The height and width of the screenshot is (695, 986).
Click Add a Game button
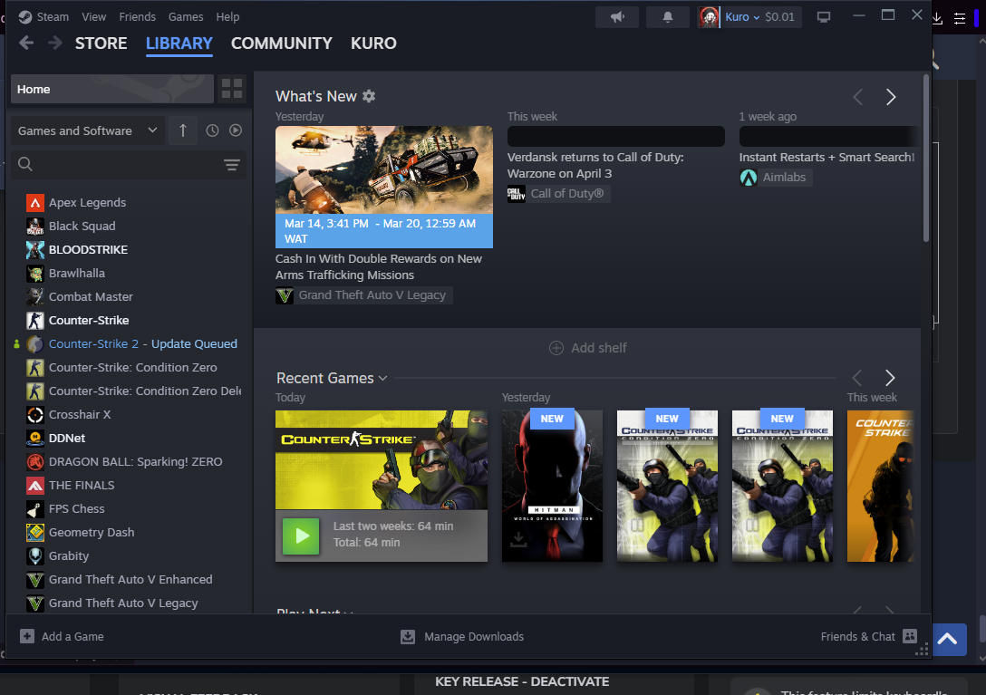pyautogui.click(x=63, y=636)
